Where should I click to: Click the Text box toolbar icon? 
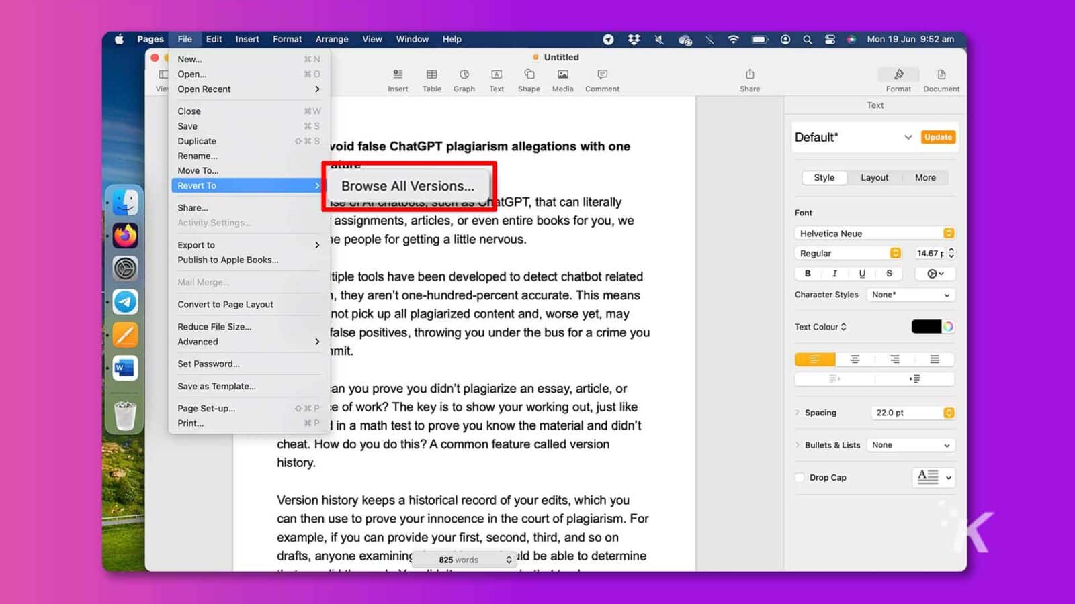click(x=497, y=74)
